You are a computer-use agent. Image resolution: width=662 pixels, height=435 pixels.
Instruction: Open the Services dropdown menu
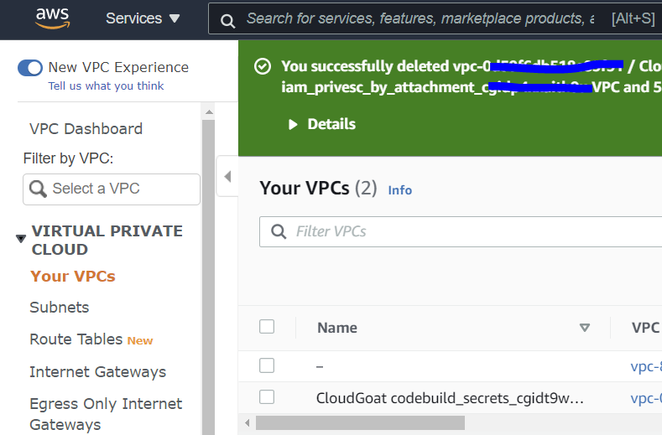coord(143,18)
